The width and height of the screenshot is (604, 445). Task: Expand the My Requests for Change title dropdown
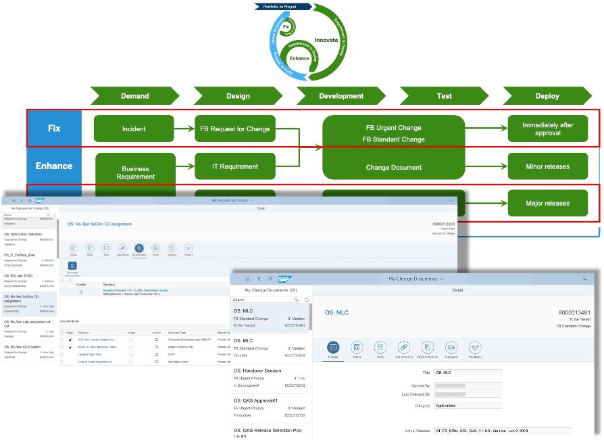(251, 200)
